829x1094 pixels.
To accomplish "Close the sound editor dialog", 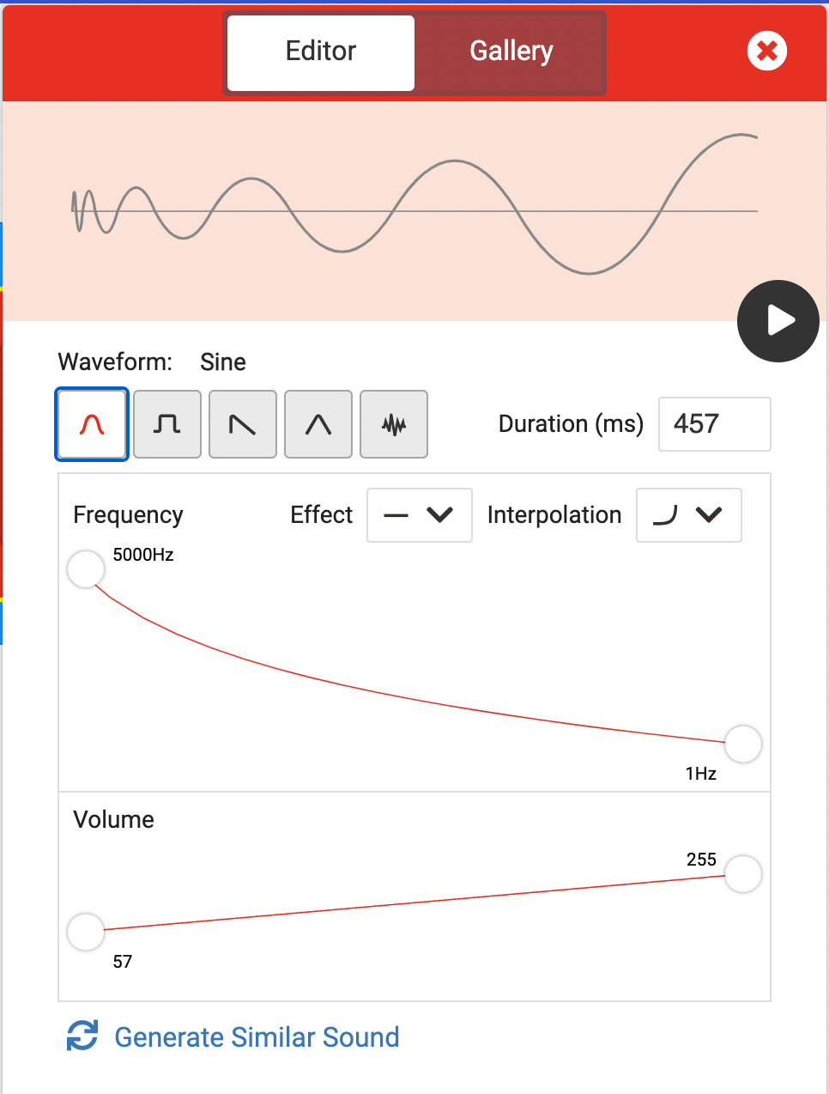I will pyautogui.click(x=767, y=52).
